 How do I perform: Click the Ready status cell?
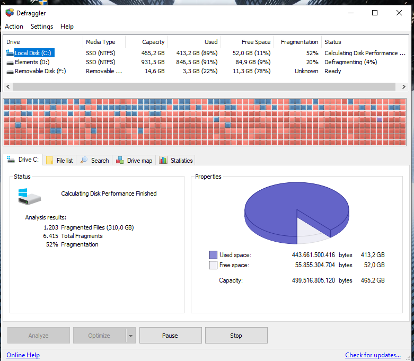coord(333,71)
